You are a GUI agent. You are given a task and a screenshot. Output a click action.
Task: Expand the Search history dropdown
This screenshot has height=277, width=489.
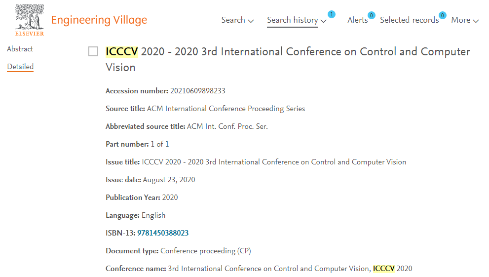296,20
